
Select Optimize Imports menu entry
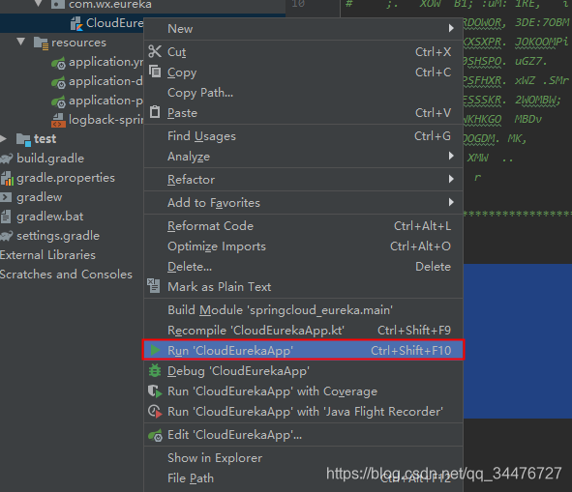coord(304,246)
